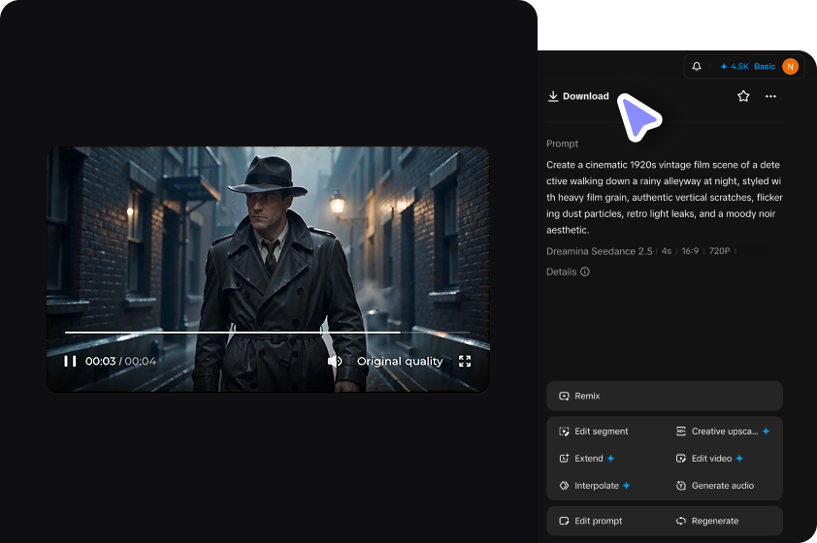Choose Edit segment option
This screenshot has width=817, height=543.
pyautogui.click(x=594, y=431)
